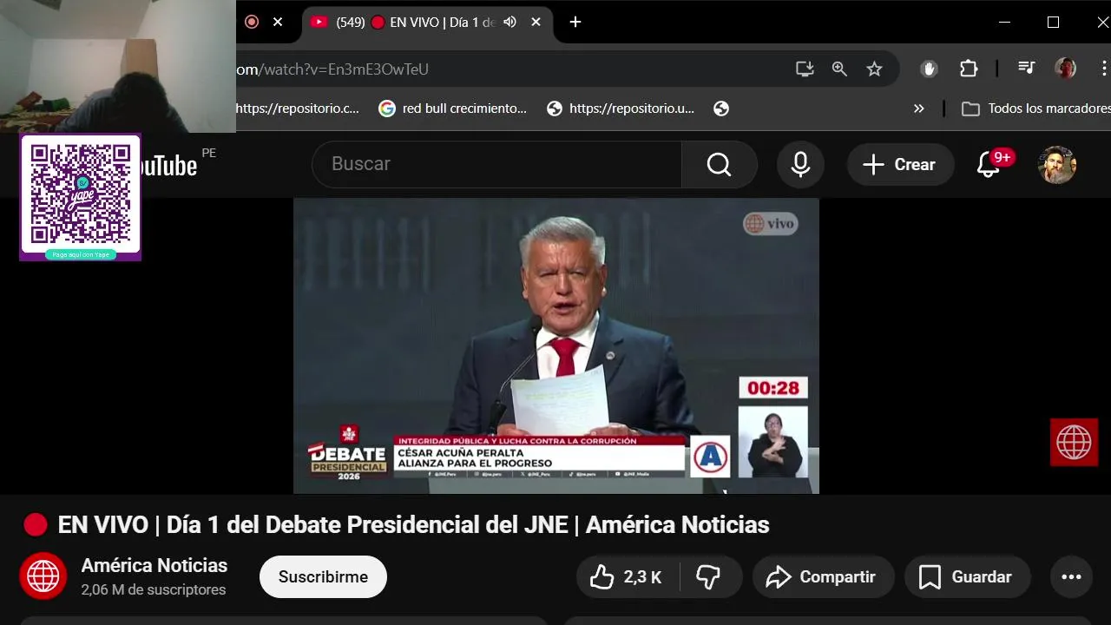Close the EN VIVO YouTube tab
Viewport: 1111px width, 625px height.
(536, 23)
